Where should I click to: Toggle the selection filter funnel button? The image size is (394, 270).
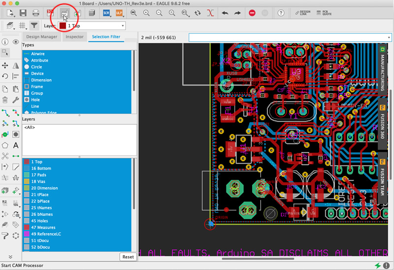click(x=34, y=26)
